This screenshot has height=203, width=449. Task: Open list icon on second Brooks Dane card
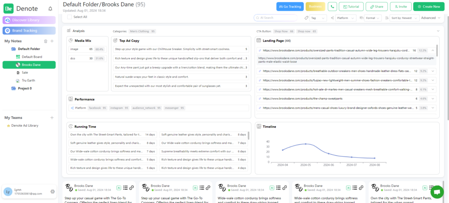202,188
